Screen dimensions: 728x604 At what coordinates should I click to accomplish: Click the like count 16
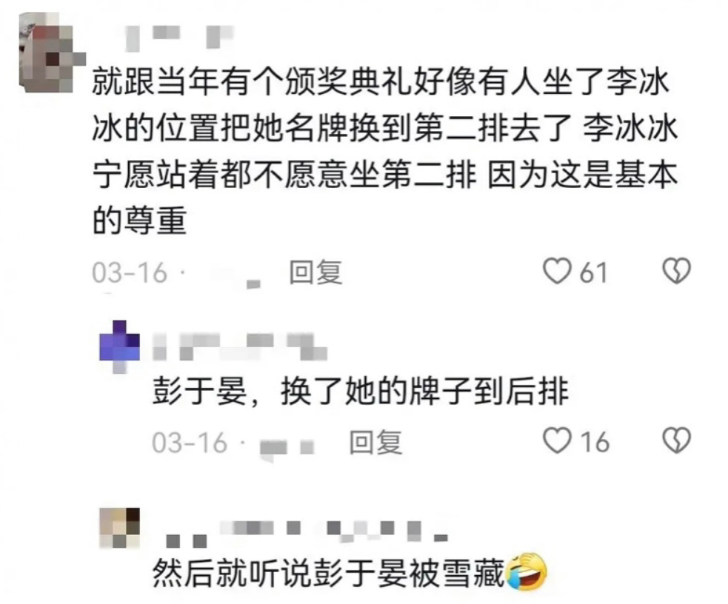click(x=595, y=442)
